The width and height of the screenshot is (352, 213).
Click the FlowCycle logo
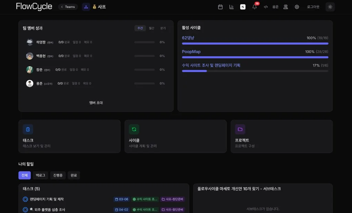tap(34, 7)
